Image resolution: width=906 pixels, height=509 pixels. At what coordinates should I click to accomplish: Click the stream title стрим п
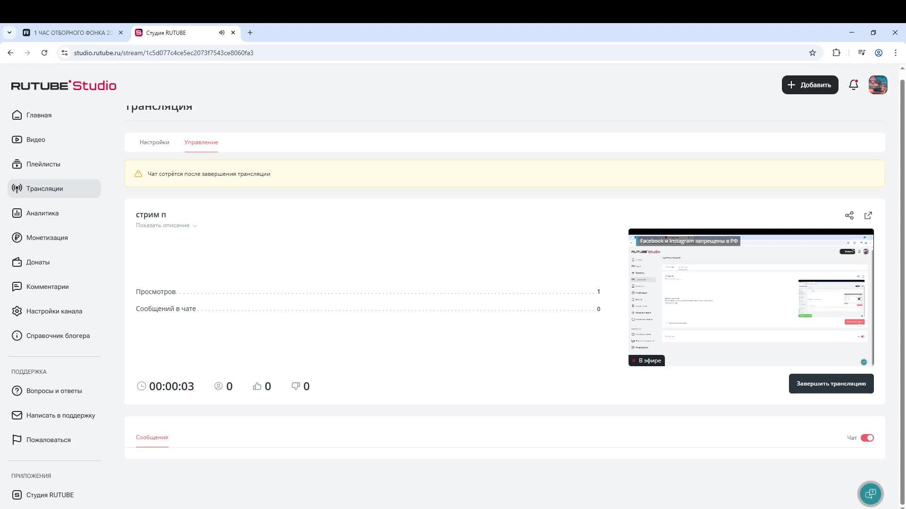point(151,215)
